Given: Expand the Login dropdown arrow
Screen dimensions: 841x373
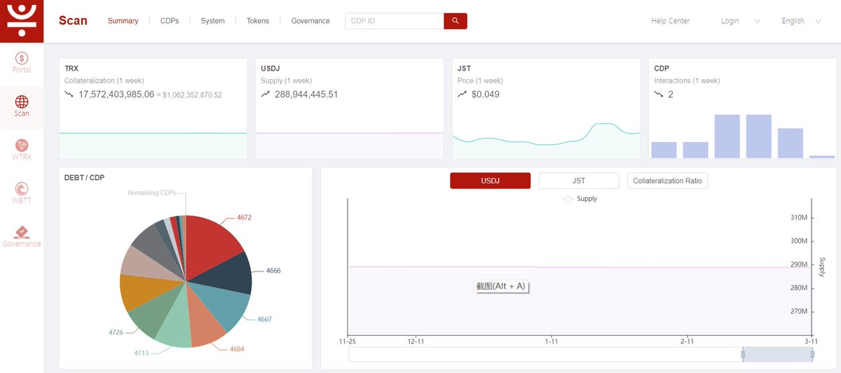Looking at the screenshot, I should click(758, 22).
